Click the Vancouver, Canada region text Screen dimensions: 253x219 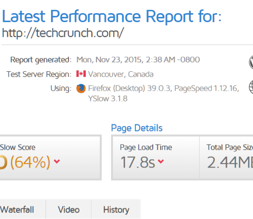(x=121, y=74)
